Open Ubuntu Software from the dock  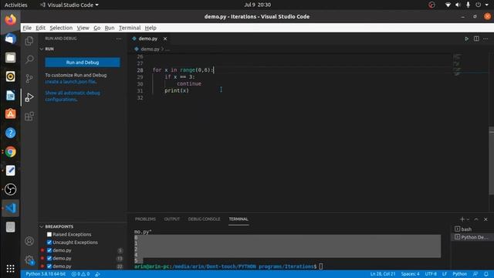[10, 114]
